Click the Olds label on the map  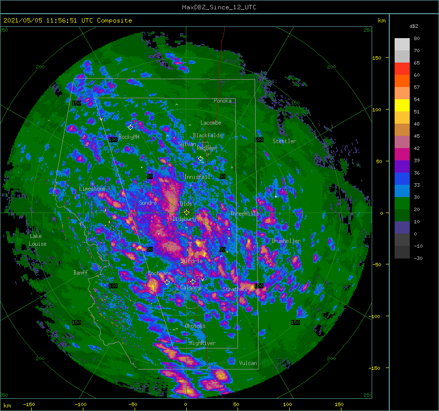pos(186,204)
